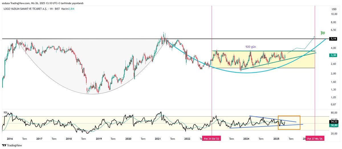The height and width of the screenshot is (149, 342).
Task: Select the 1,05 price axis value
Action: tap(334, 97)
